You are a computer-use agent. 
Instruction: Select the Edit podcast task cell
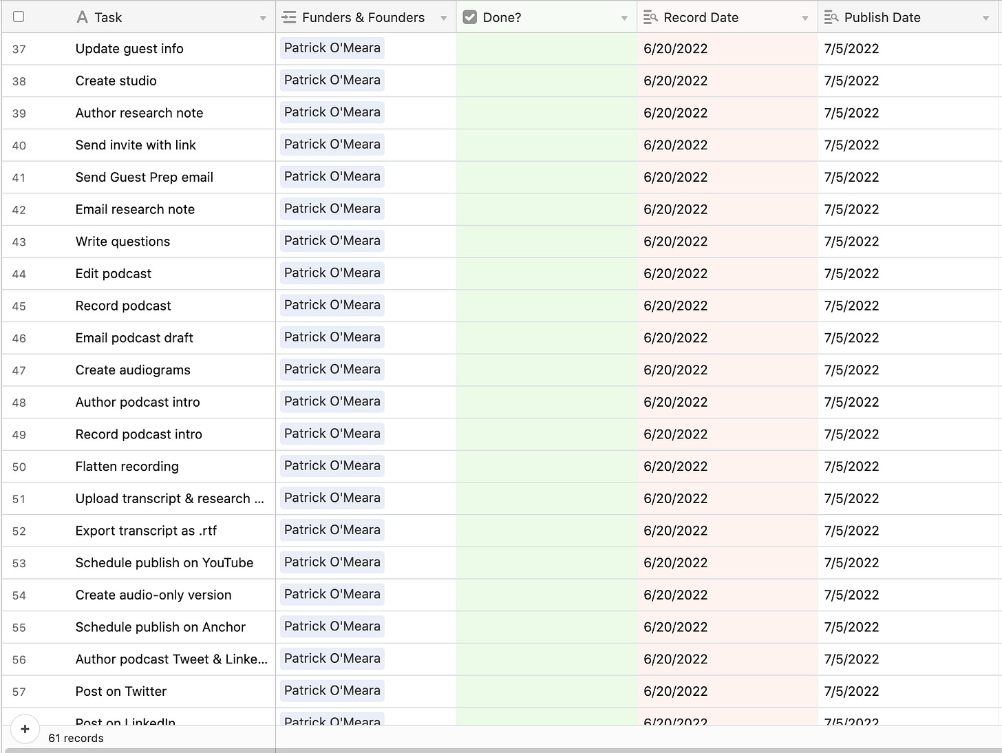coord(114,274)
